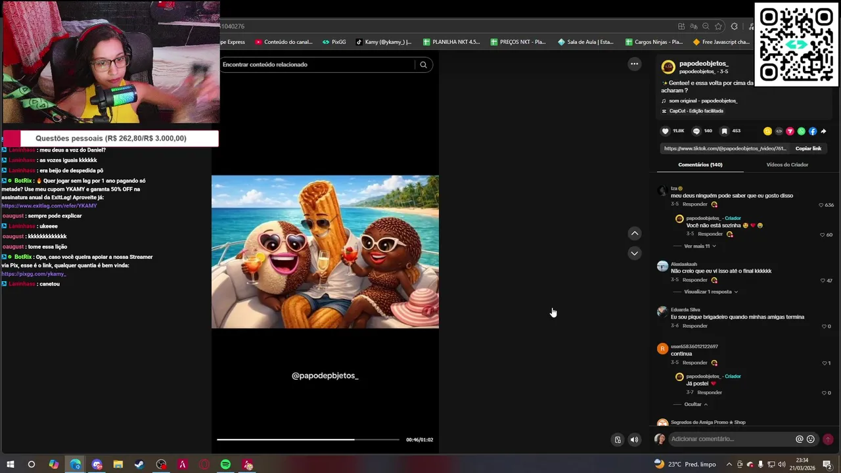Viewport: 841px width, 473px height.
Task: Click the Copiar link button
Action: point(808,148)
